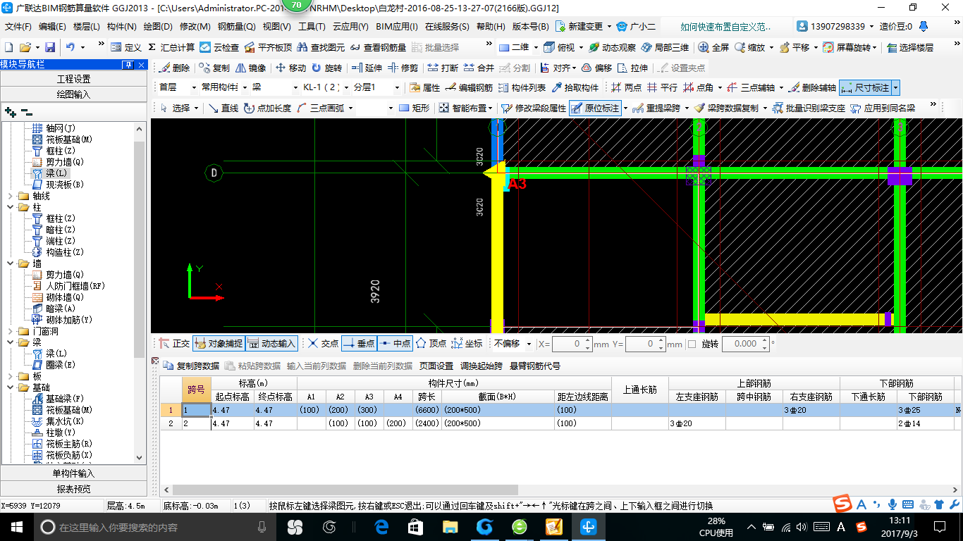This screenshot has height=541, width=963.
Task: Click 全屏 fit-to-screen view
Action: pyautogui.click(x=713, y=47)
